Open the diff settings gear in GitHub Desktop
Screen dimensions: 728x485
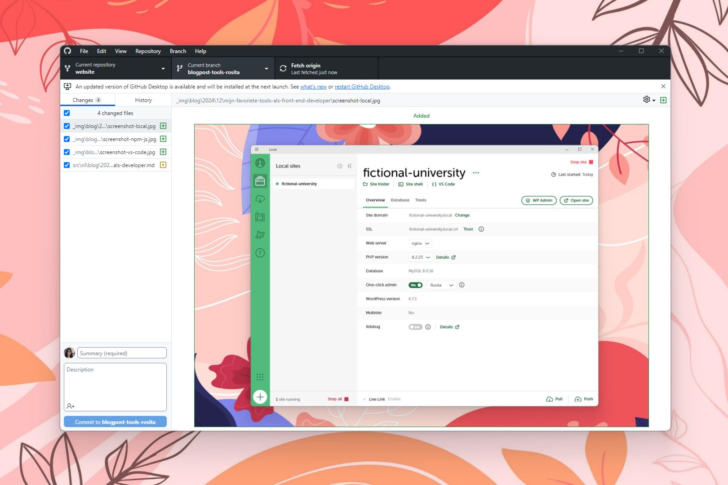(x=646, y=100)
